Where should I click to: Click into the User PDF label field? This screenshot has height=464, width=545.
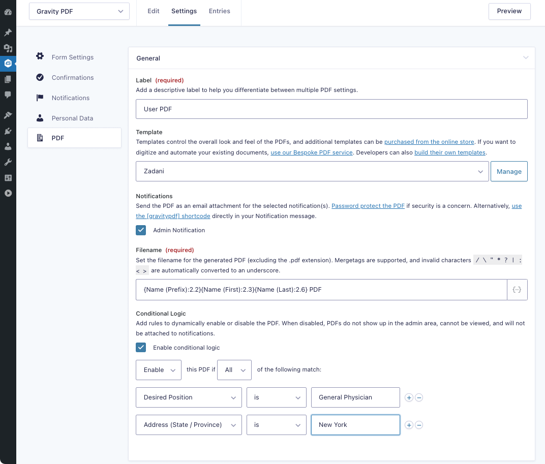pos(331,109)
